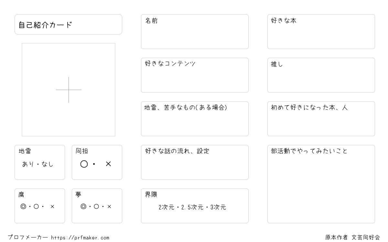Click the 好きなコンテンツ field

tap(195, 75)
